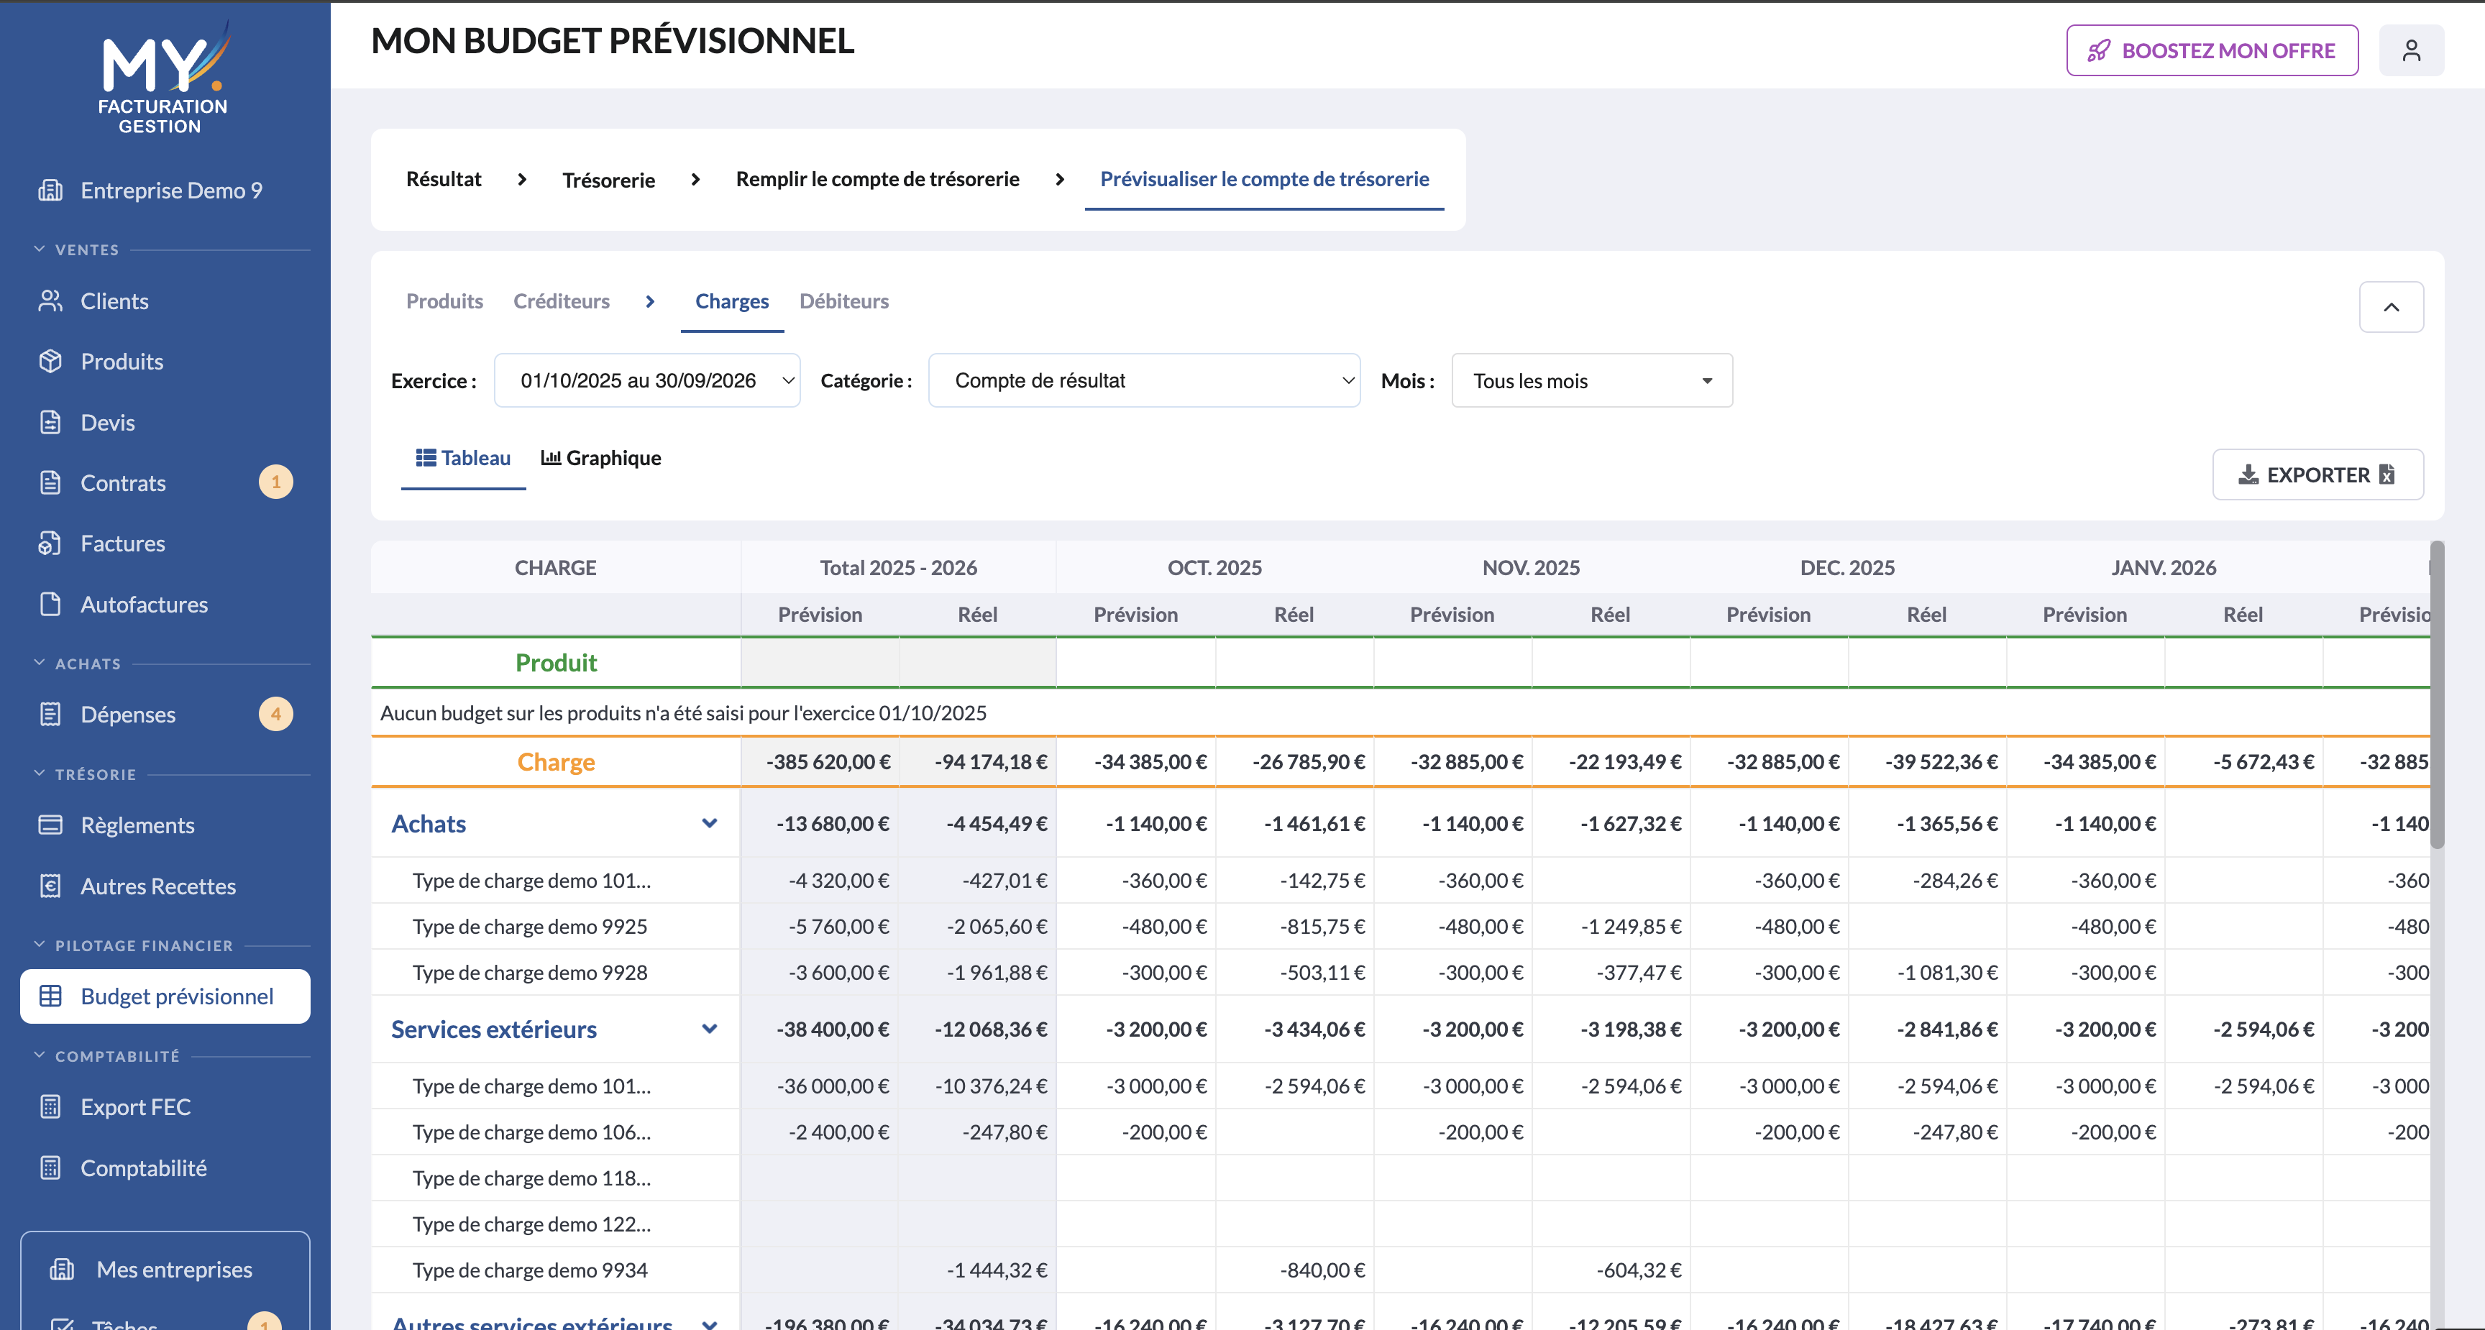Click the Tableau grid icon
Screen dimensions: 2485x1330
[x=426, y=457]
